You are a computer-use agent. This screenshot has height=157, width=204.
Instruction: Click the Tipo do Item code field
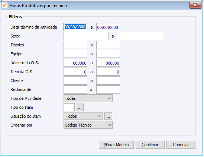[69, 107]
